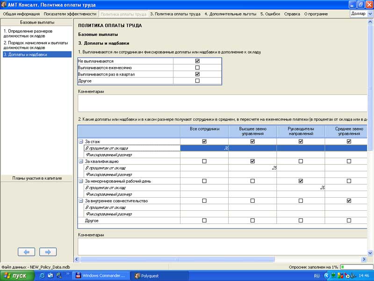Collapse 'За внутреннее совместительство' row group
Viewport: 374px width, 281px height.
[x=80, y=200]
